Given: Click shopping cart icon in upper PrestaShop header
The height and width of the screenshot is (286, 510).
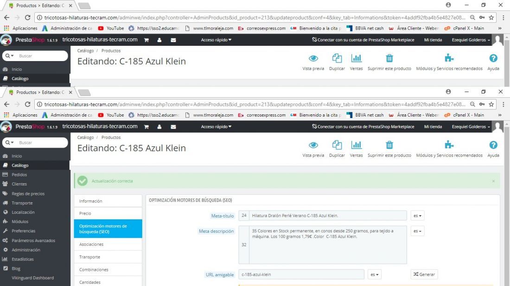Looking at the screenshot, I should click(x=147, y=40).
